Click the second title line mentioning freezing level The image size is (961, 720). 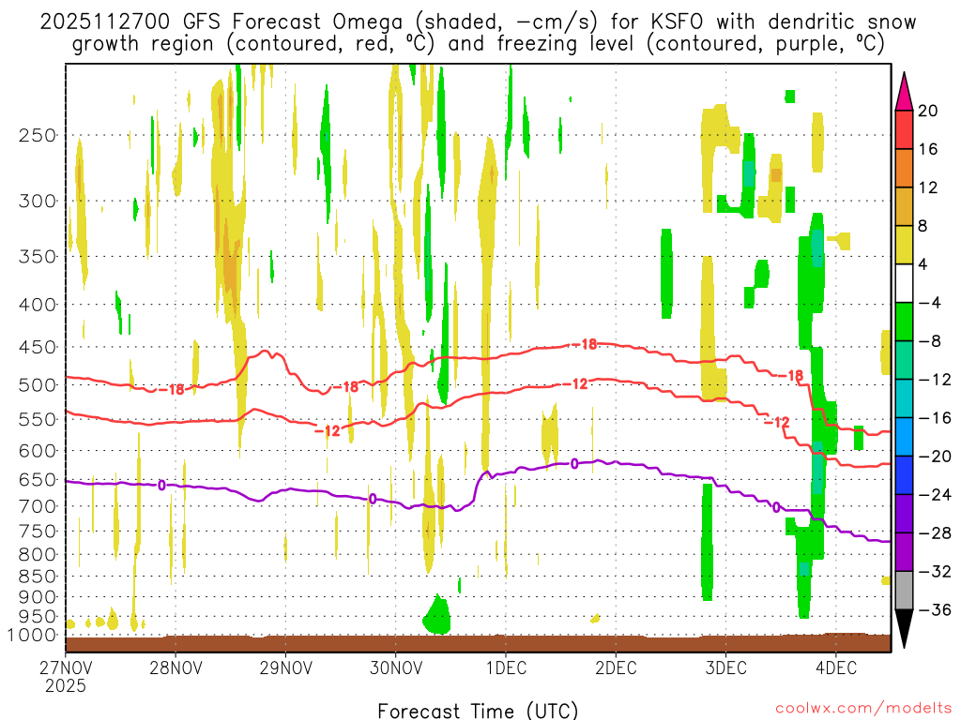click(478, 44)
